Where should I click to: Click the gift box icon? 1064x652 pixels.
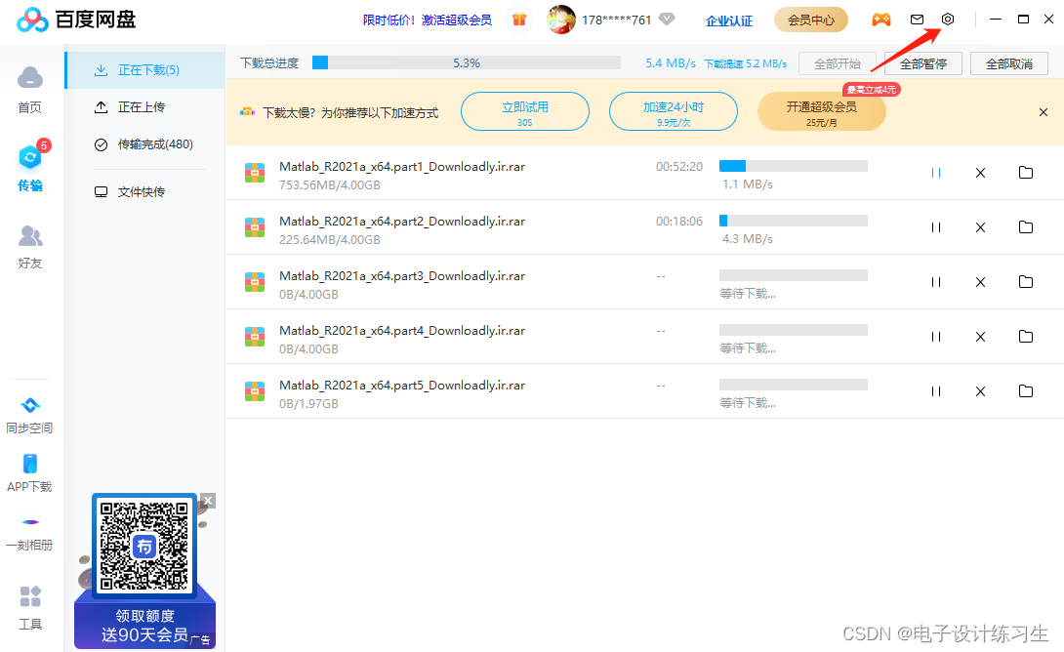519,20
